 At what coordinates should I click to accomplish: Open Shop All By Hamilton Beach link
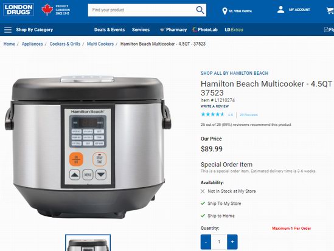click(234, 73)
